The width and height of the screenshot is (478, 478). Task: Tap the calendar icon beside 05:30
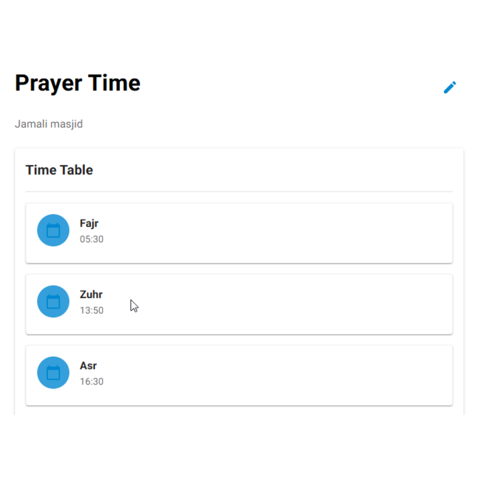(x=53, y=230)
